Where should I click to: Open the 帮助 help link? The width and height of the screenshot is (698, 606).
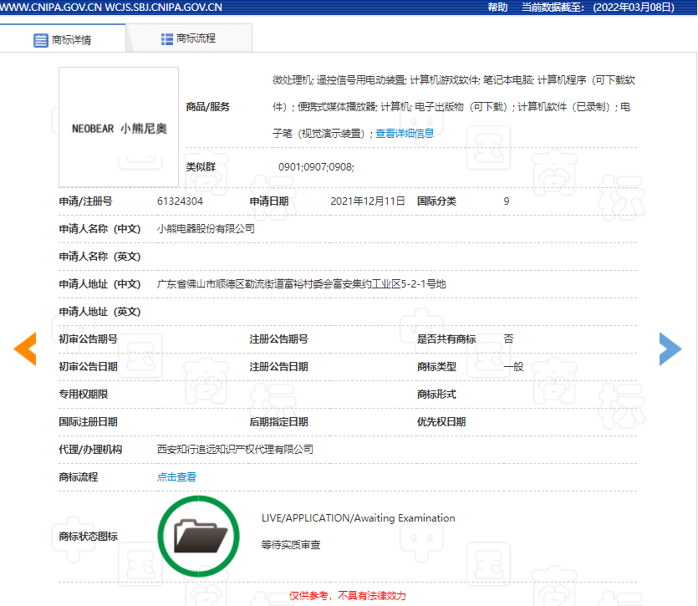(497, 8)
